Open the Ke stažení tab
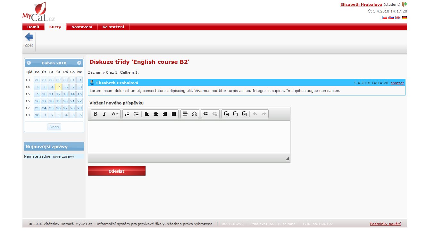 pyautogui.click(x=113, y=27)
